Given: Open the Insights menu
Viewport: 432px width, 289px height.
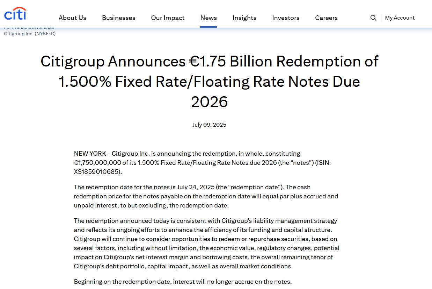Looking at the screenshot, I should click(x=244, y=18).
